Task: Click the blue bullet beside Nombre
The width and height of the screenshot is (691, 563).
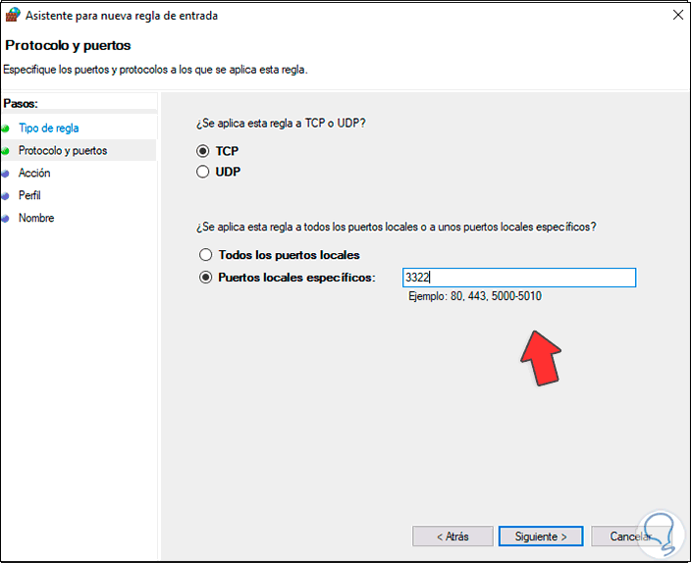Action: [x=6, y=218]
